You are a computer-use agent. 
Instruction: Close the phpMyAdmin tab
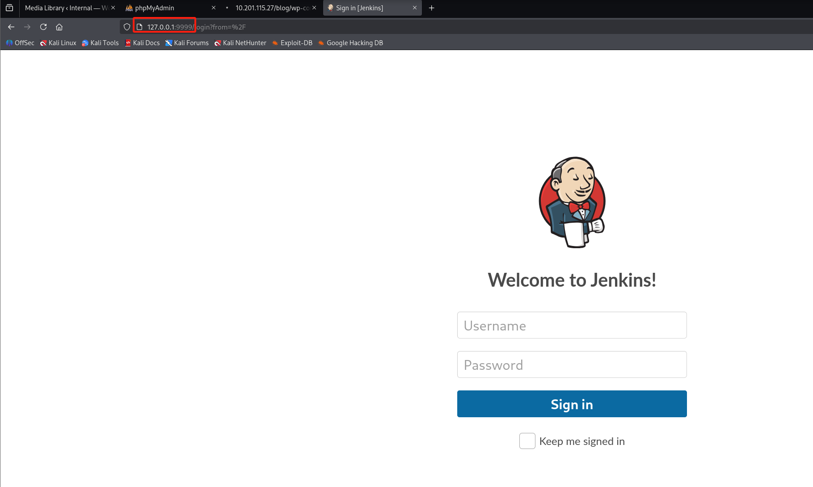click(x=214, y=8)
